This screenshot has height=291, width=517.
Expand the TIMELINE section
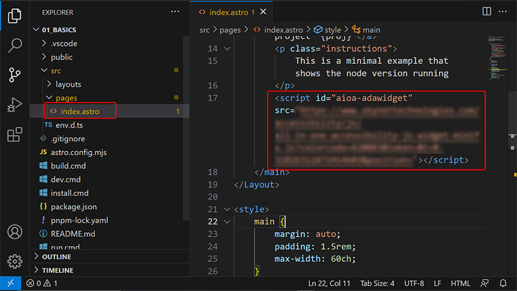click(57, 271)
